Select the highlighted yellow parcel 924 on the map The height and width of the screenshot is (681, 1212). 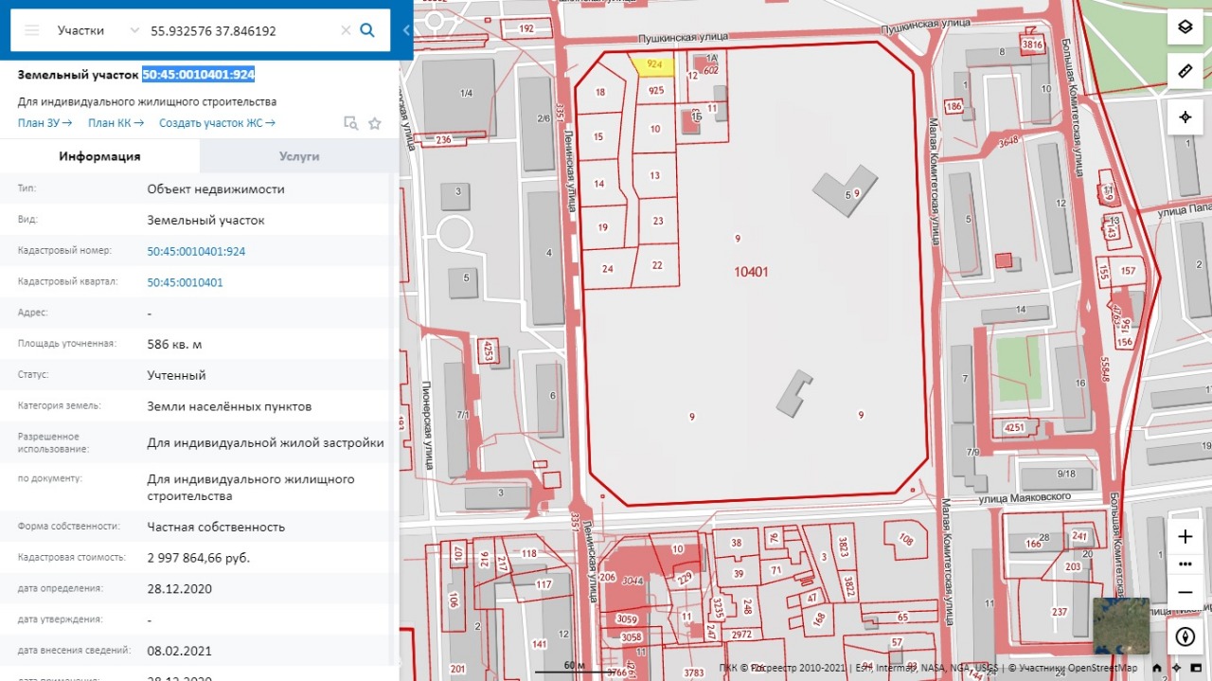(x=652, y=65)
